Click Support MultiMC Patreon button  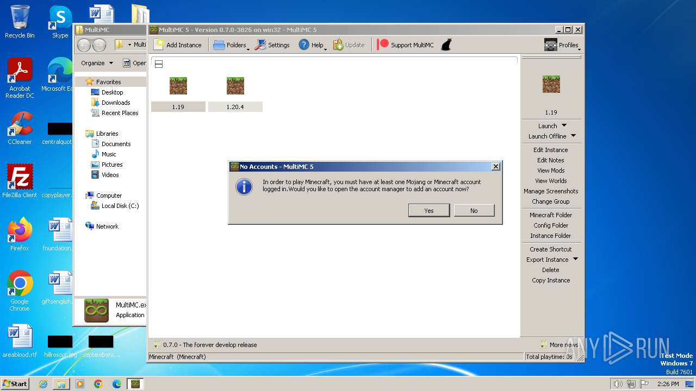pos(406,45)
